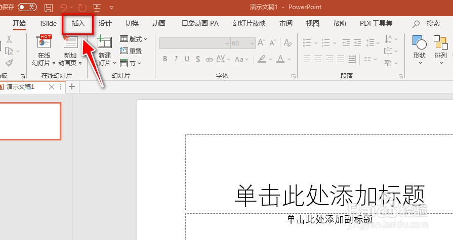
Task: Open the iSlide ribbon tab
Action: pyautogui.click(x=49, y=23)
